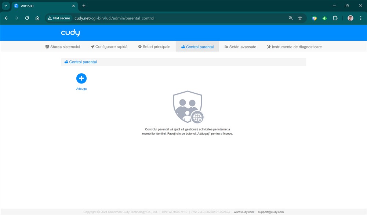Bookmark this page with star icon
Viewport: 367px width, 215px height.
coord(300,18)
